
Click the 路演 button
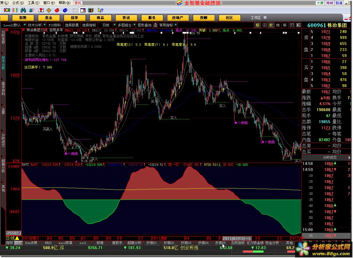[339, 3]
